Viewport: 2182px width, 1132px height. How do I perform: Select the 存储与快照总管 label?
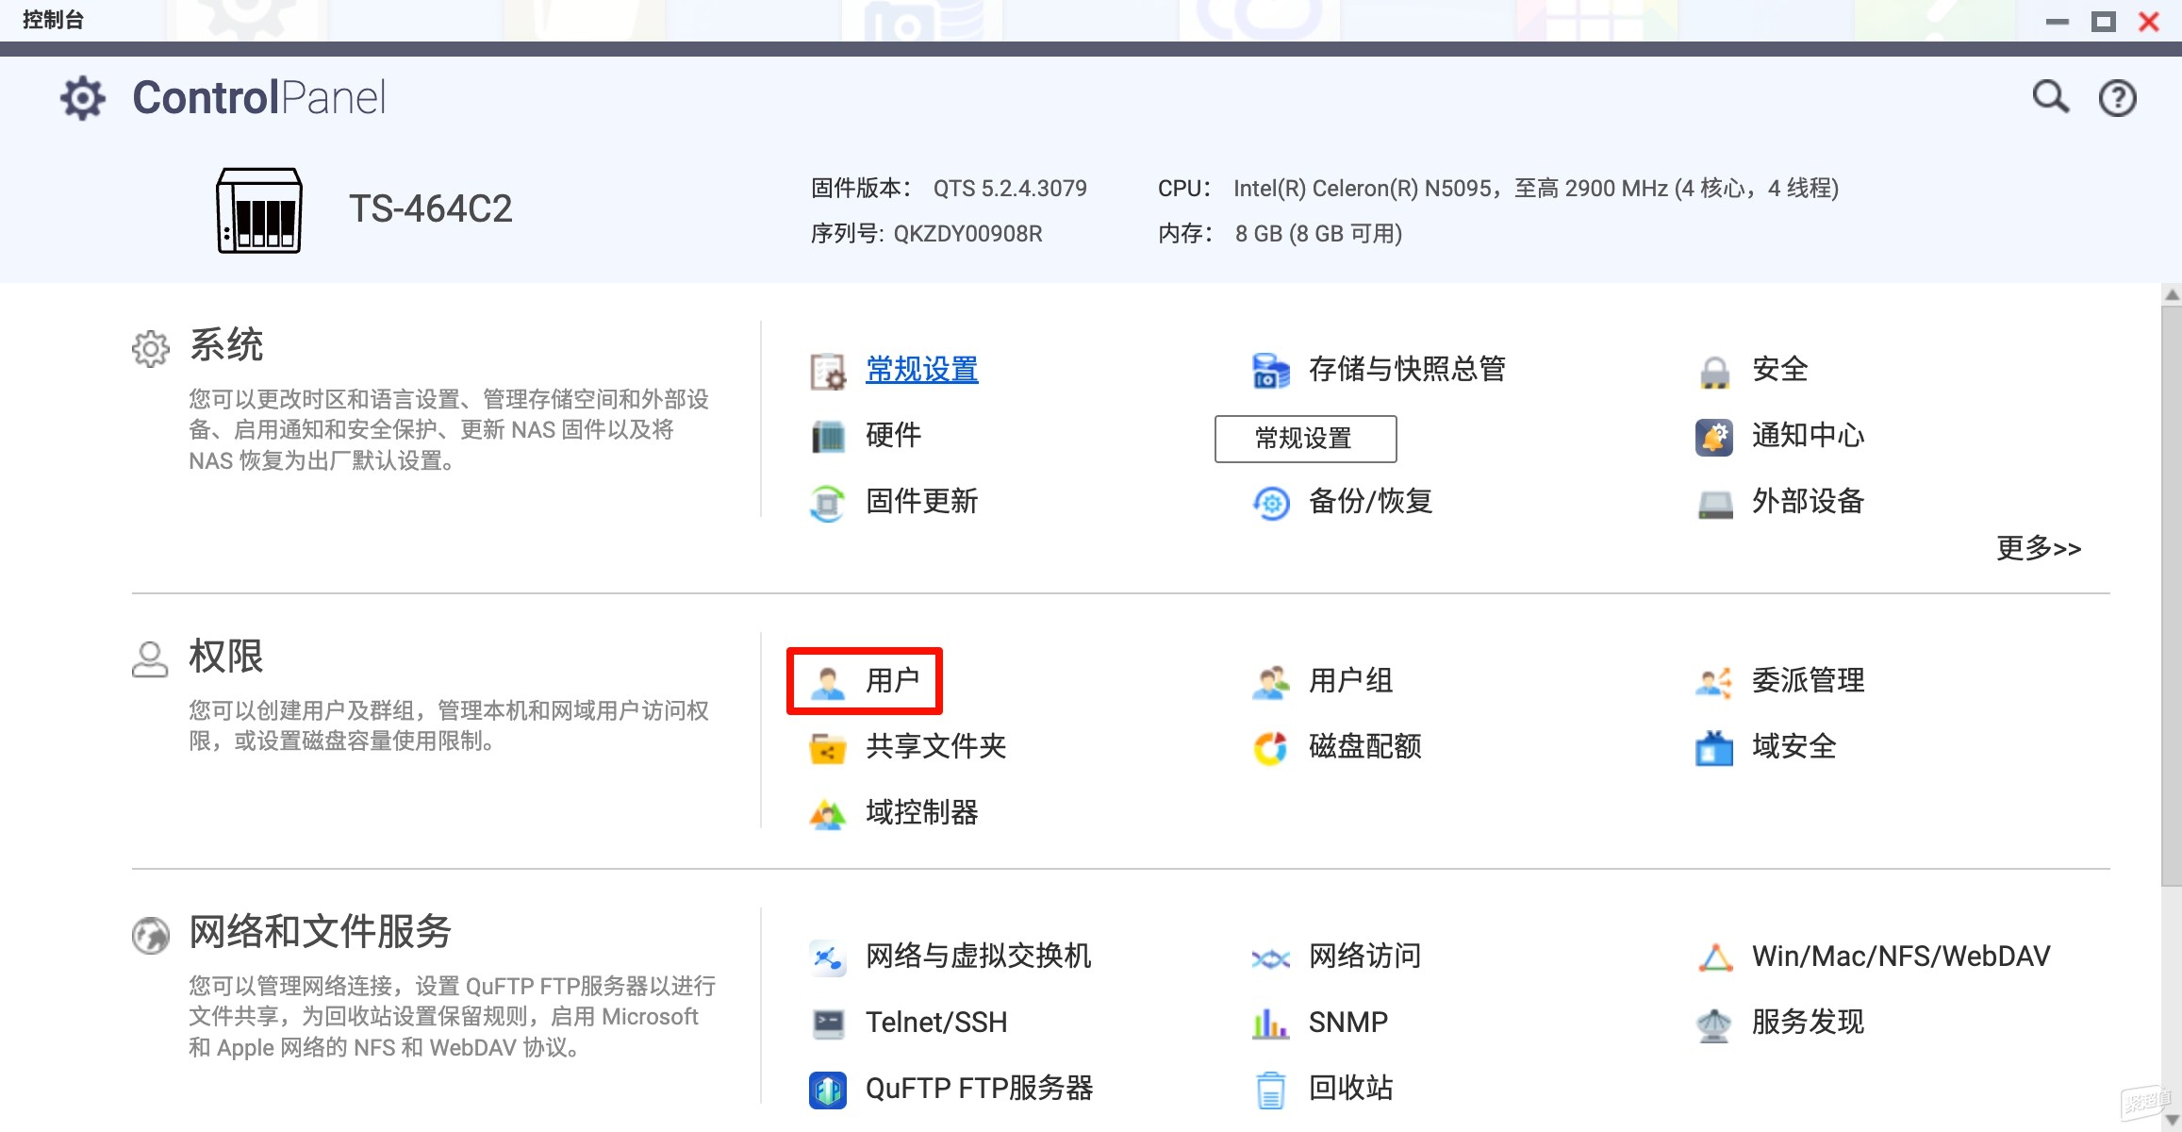pyautogui.click(x=1407, y=369)
